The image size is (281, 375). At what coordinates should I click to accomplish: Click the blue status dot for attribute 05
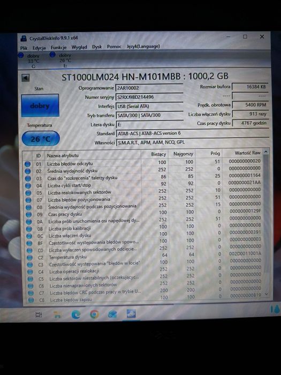tap(28, 193)
